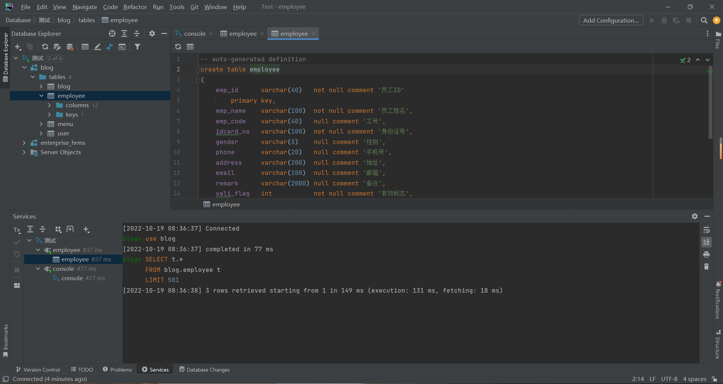Screen dimensions: 723x384
Task: Open Database Explorer settings gear
Action: [152, 33]
